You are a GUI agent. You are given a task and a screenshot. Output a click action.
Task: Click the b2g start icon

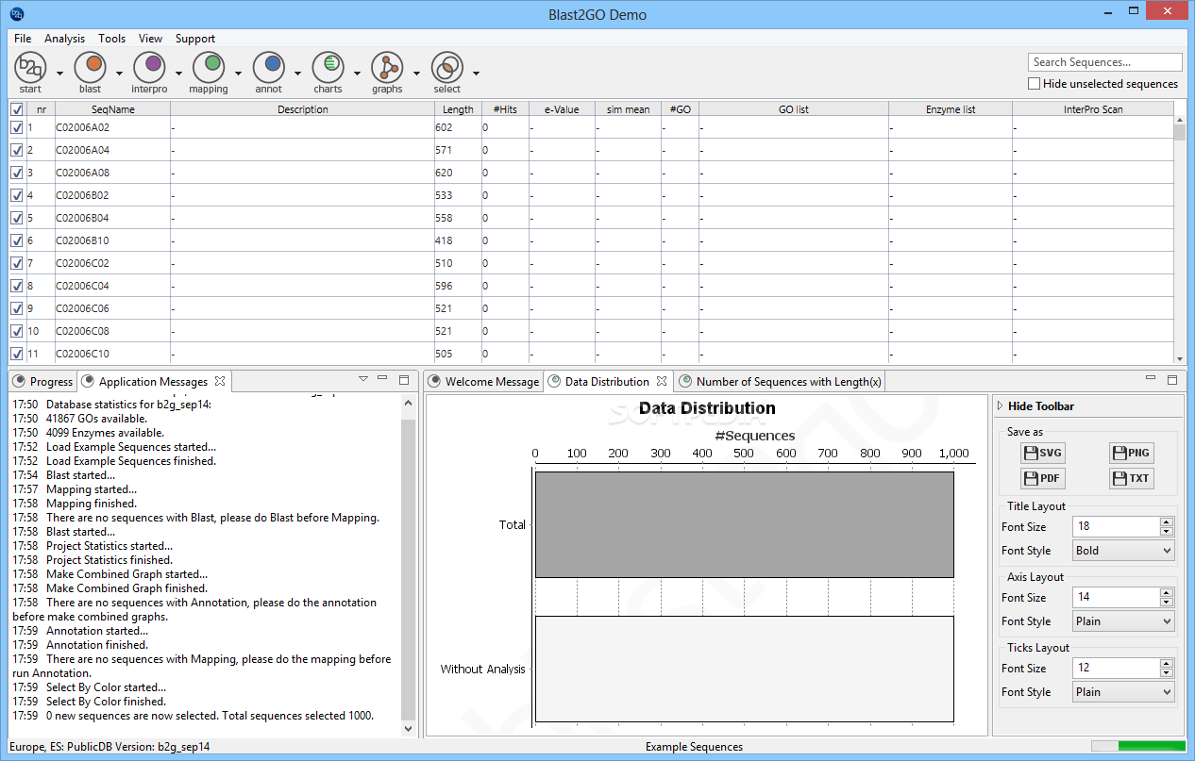tap(30, 68)
